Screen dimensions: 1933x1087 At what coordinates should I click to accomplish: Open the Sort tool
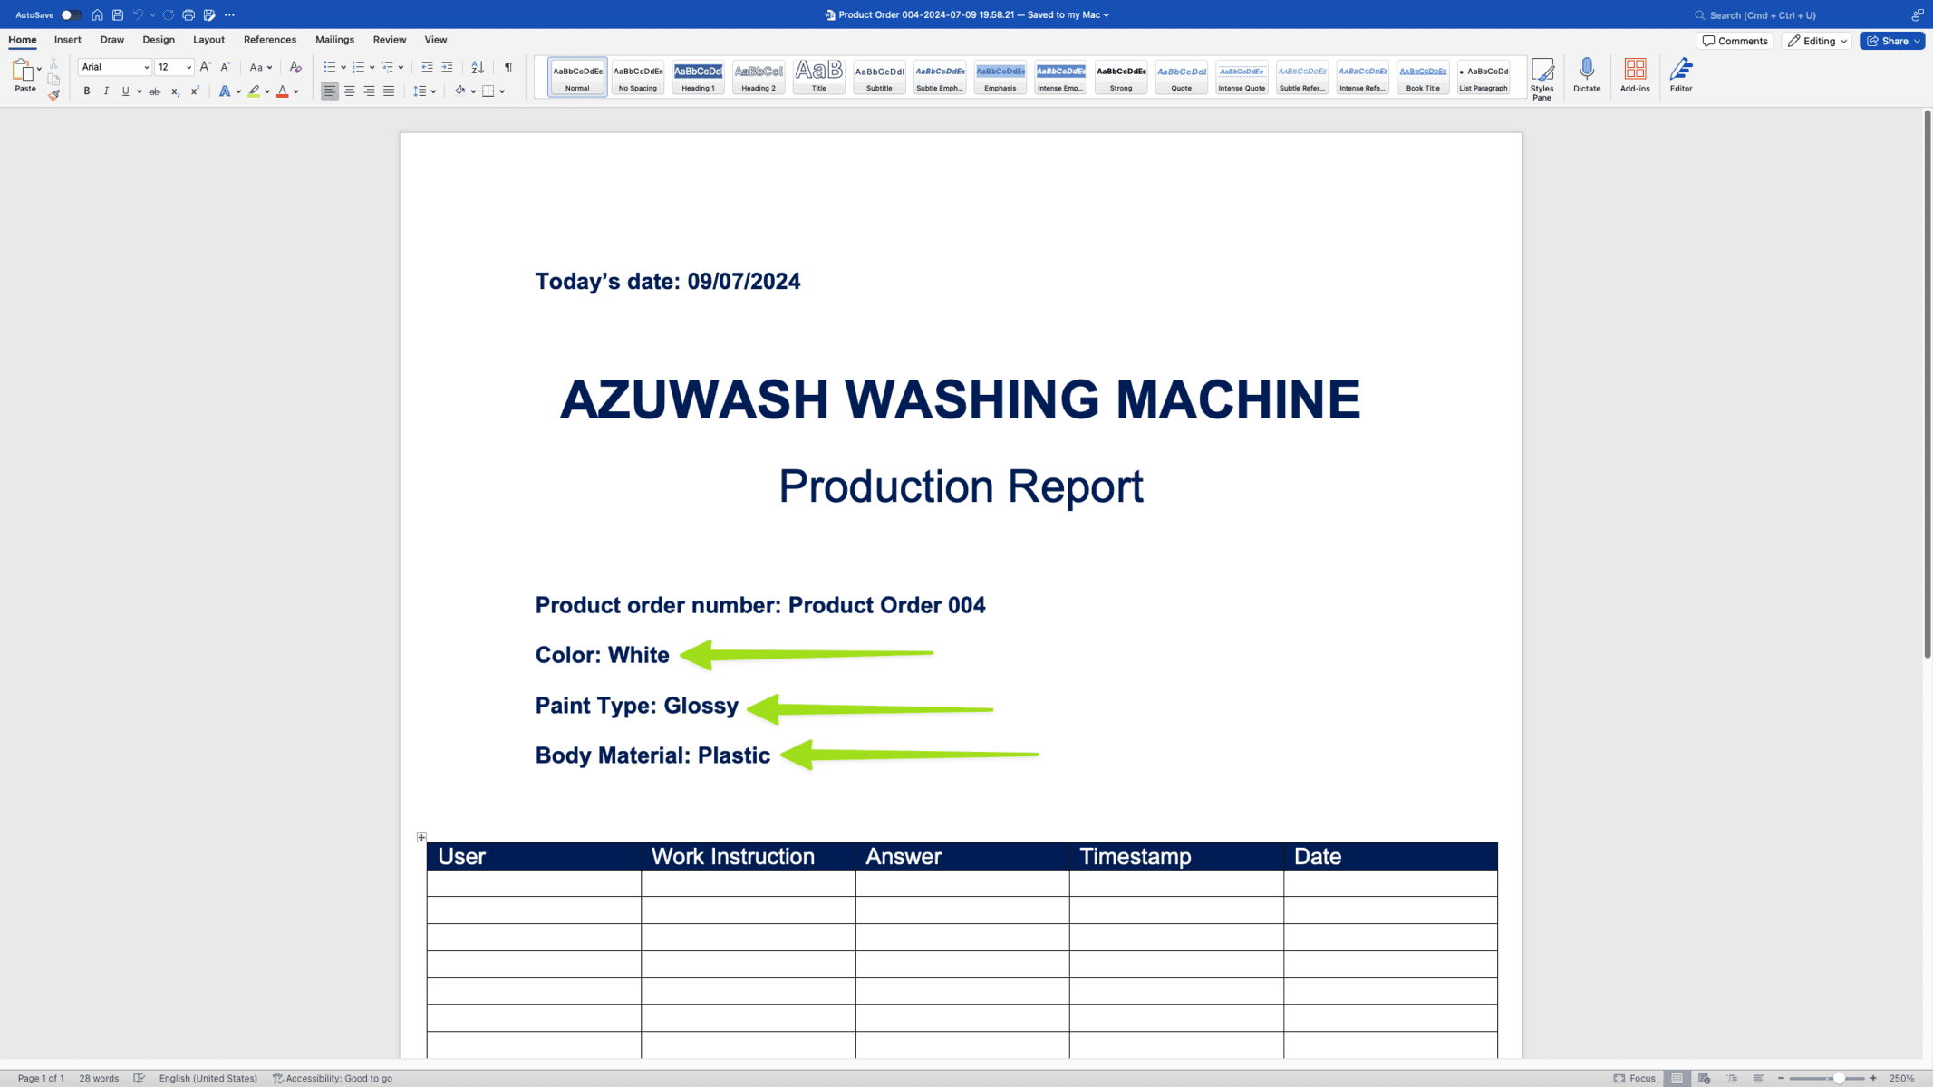coord(478,67)
